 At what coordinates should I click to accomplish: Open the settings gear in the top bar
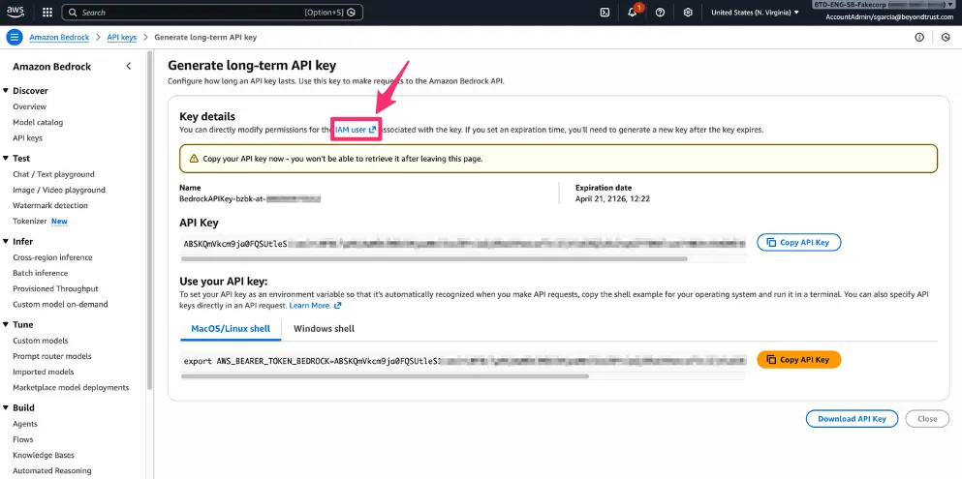tap(688, 13)
